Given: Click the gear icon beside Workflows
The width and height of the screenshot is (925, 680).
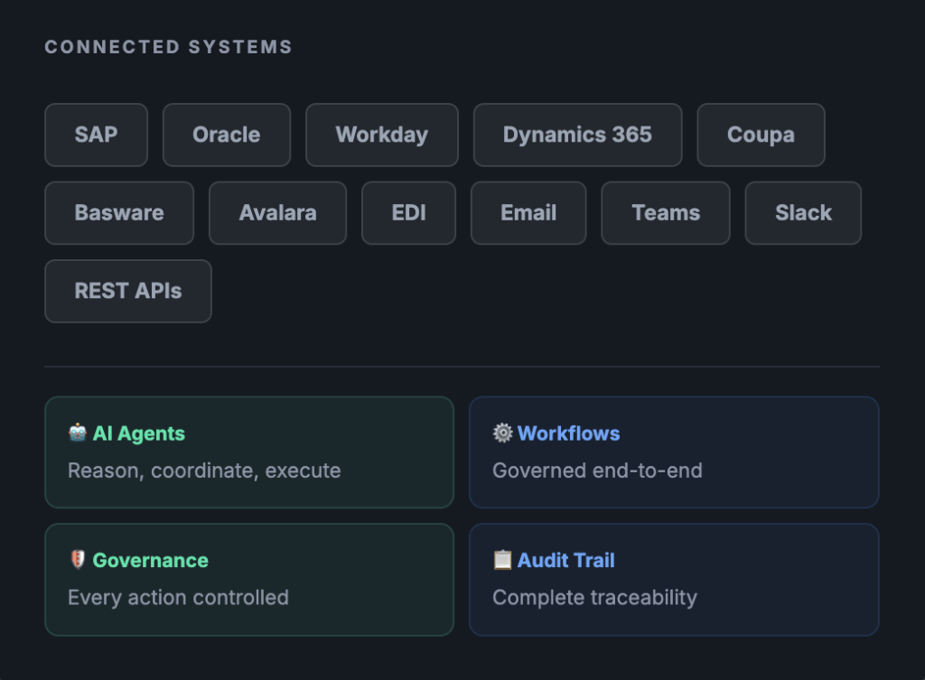Looking at the screenshot, I should coord(502,433).
